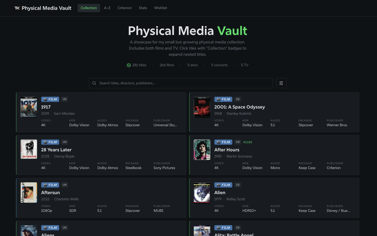
Task: Click the FILM badge on 28 Years Later
Action: 50,142
